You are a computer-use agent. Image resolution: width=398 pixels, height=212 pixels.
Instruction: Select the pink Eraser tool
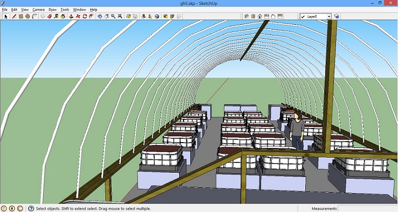point(50,16)
